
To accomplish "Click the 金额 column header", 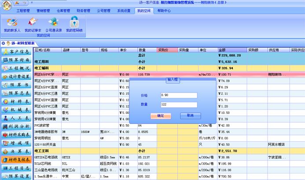I will click(232, 50).
